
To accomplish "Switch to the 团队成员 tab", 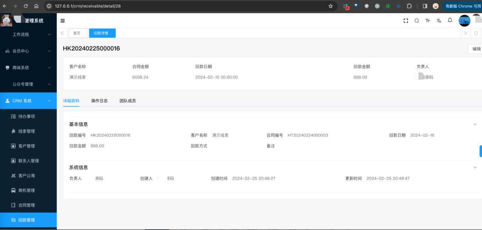I will 127,101.
